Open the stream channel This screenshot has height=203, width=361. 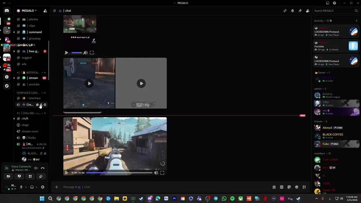(x=31, y=78)
